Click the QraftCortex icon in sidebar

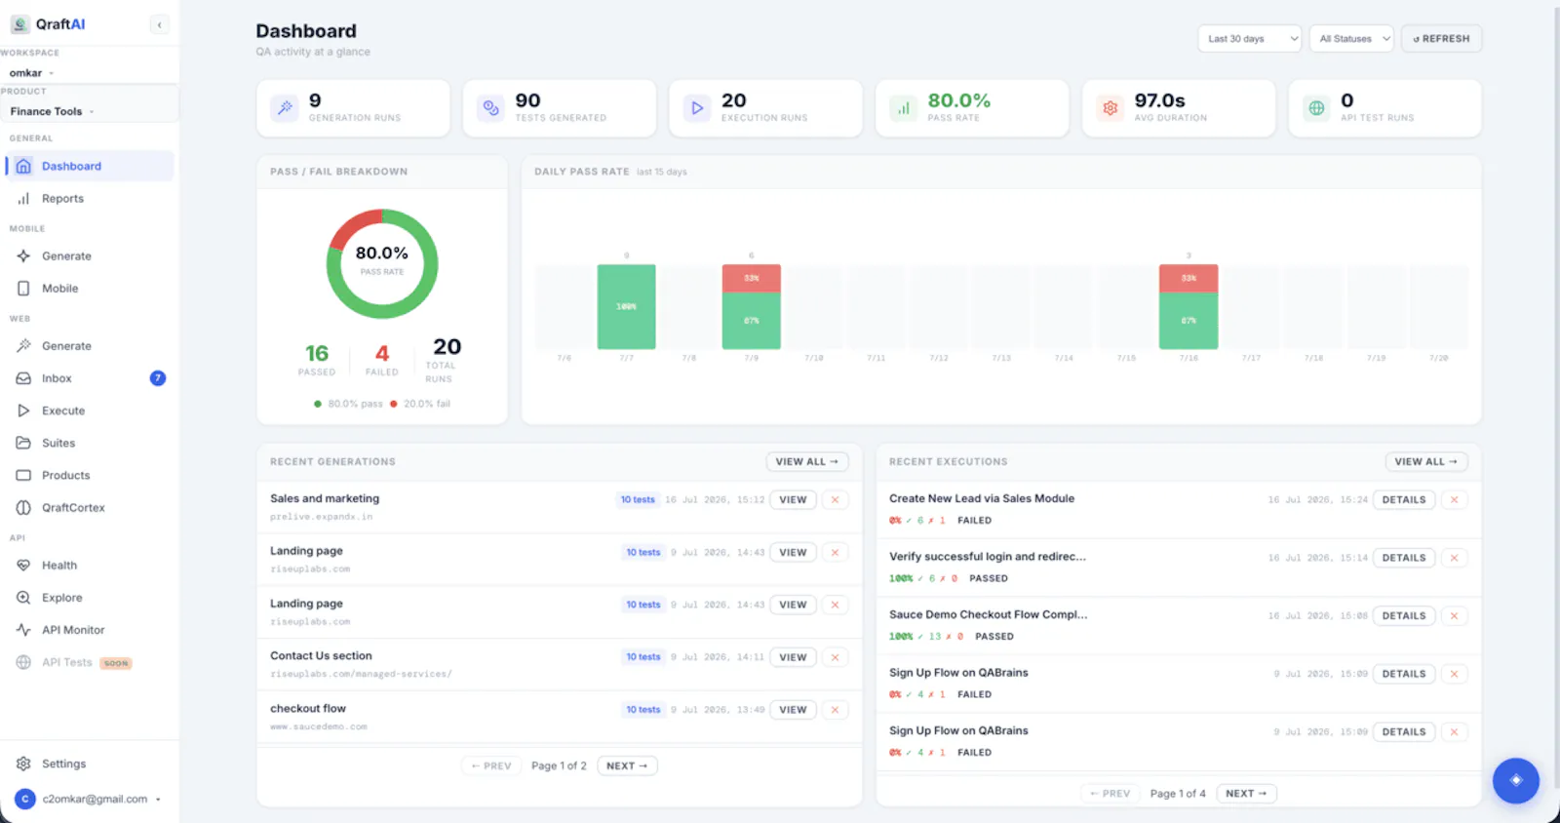pyautogui.click(x=23, y=507)
